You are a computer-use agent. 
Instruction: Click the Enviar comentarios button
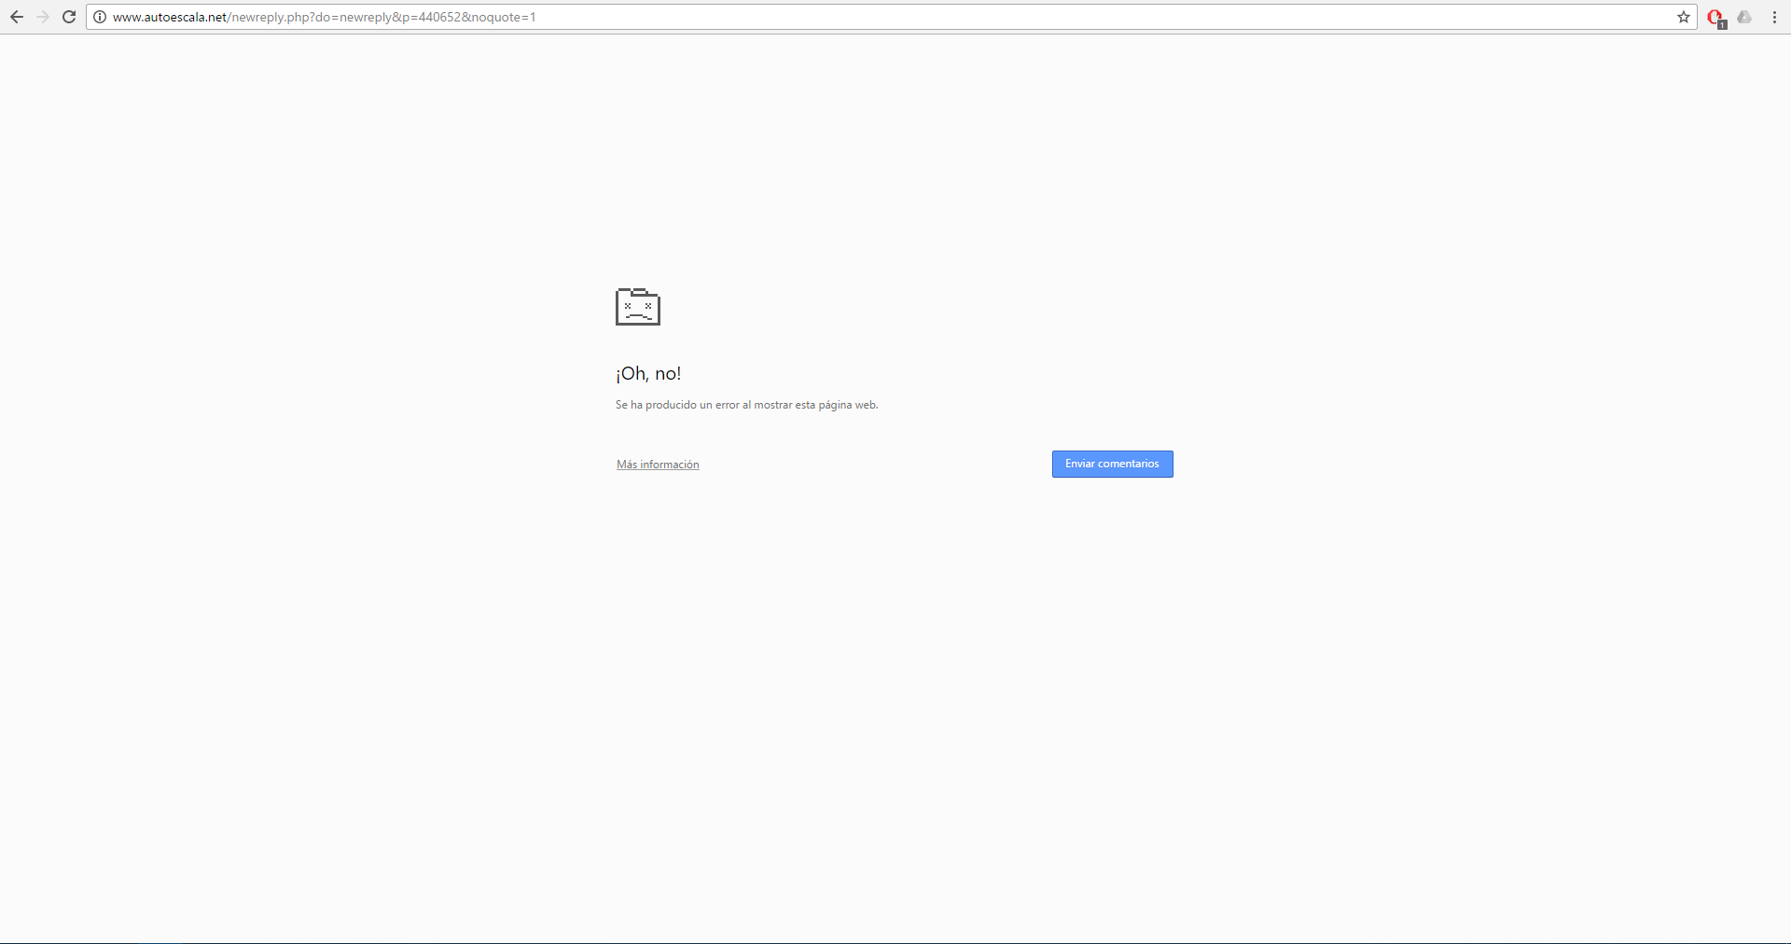tap(1113, 465)
